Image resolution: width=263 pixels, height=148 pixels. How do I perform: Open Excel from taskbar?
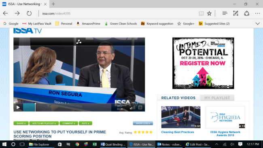pos(95,144)
